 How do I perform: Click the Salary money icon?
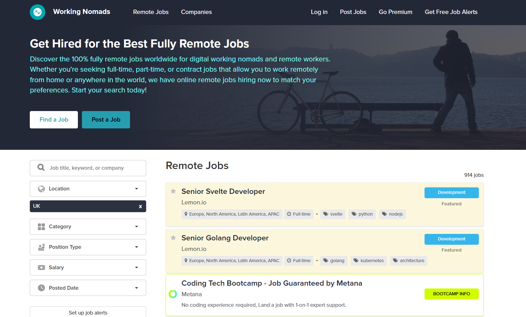click(x=41, y=267)
